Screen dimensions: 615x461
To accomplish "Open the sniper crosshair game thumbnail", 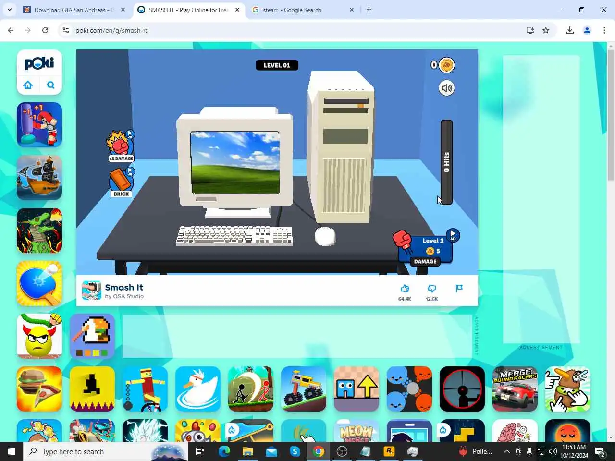I will 462,389.
